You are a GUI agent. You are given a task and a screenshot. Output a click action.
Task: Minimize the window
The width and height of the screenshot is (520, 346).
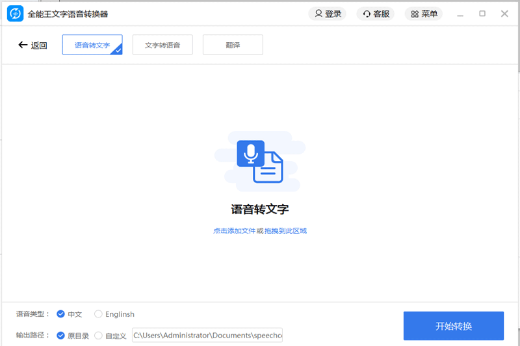[460, 14]
